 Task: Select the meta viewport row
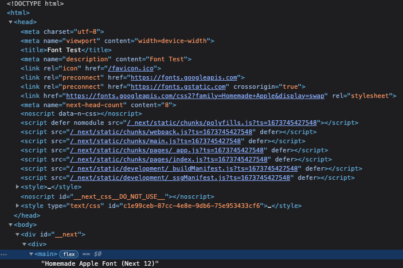click(118, 41)
